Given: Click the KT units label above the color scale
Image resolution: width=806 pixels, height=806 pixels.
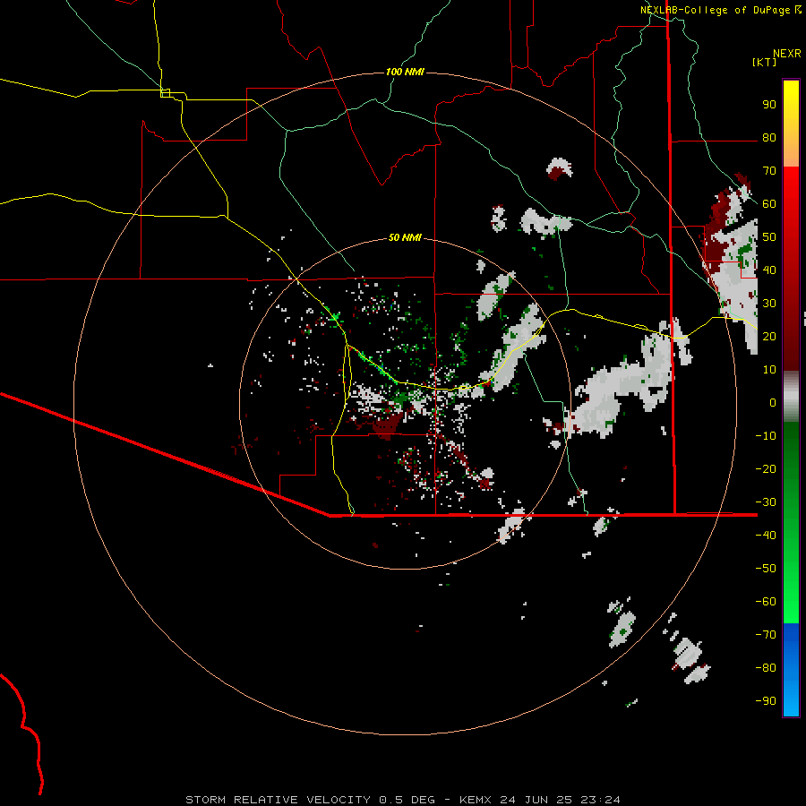Looking at the screenshot, I should click(765, 62).
